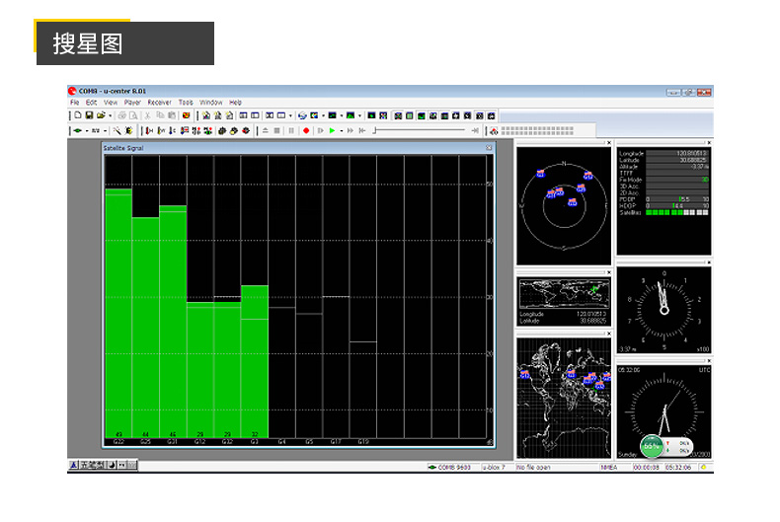Expand the Open file dropdown arrow
Image resolution: width=780 pixels, height=522 pixels.
(109, 115)
